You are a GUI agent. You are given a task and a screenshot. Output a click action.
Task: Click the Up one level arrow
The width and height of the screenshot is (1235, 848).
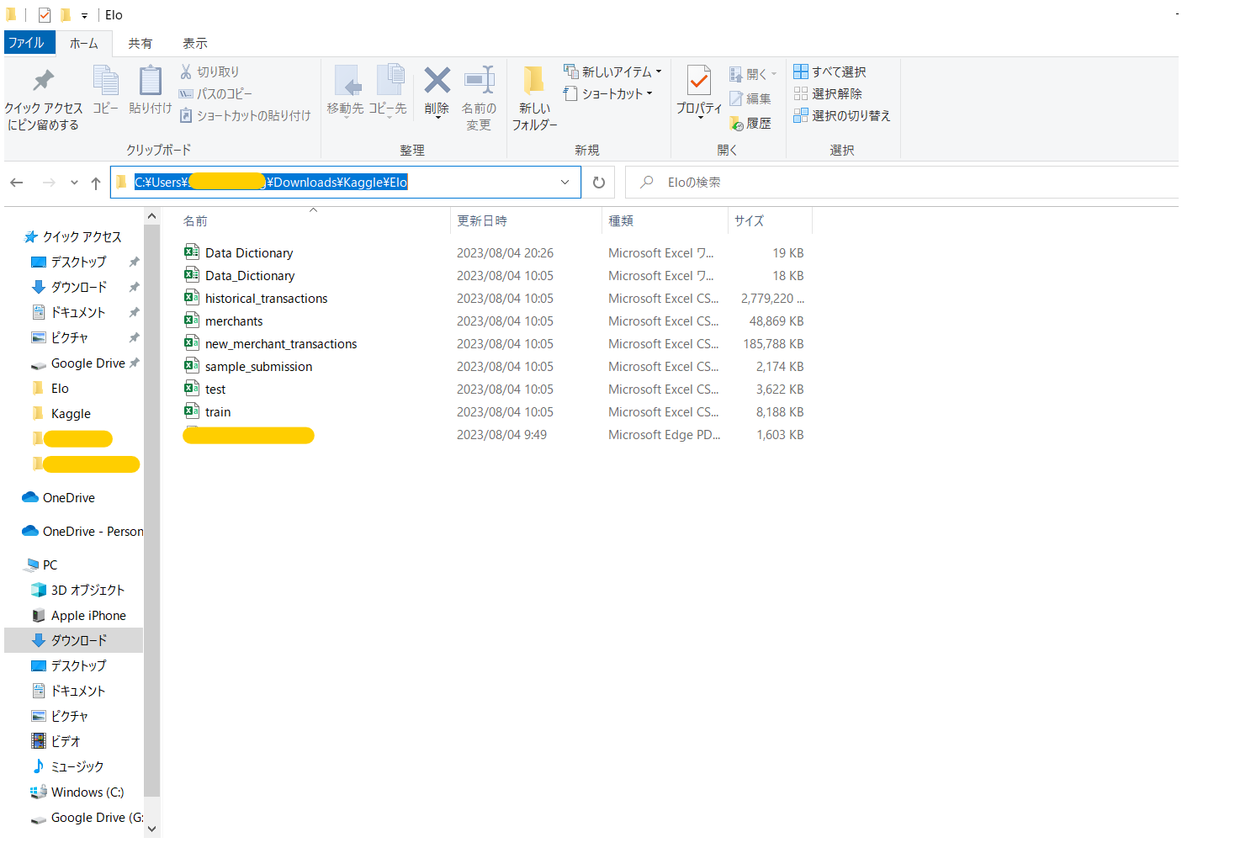click(95, 183)
